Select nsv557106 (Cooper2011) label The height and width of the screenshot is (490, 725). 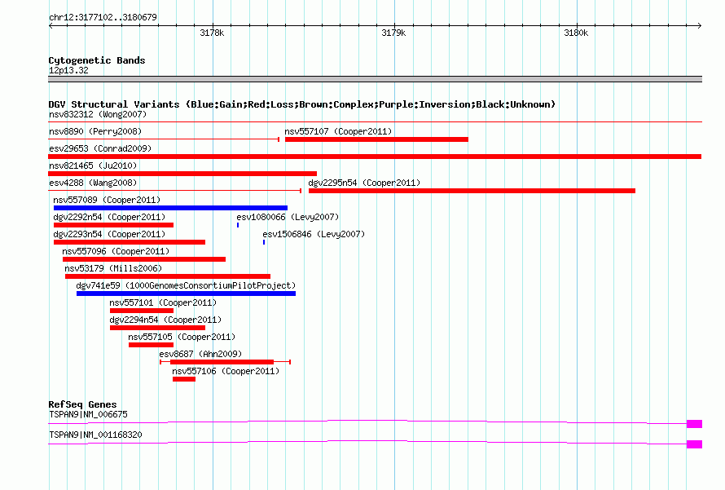point(226,371)
